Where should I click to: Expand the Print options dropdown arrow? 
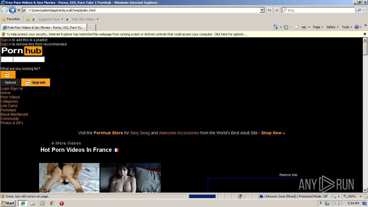tap(309, 27)
